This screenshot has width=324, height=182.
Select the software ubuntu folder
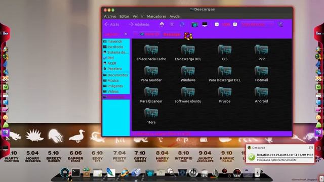pyautogui.click(x=188, y=95)
